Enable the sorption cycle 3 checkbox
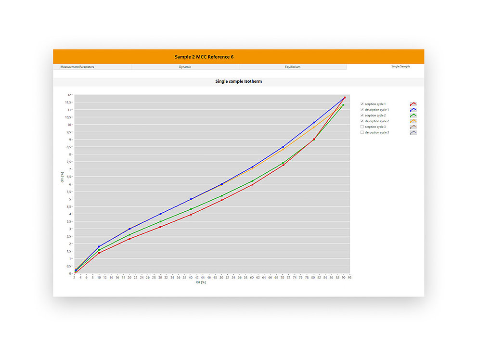Image resolution: width=477 pixels, height=346 pixels. point(362,127)
